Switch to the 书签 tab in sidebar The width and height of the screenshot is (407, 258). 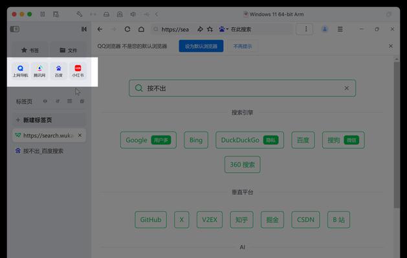(30, 50)
